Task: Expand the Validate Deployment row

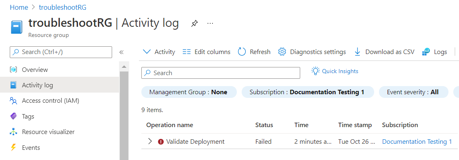Action: [150, 142]
